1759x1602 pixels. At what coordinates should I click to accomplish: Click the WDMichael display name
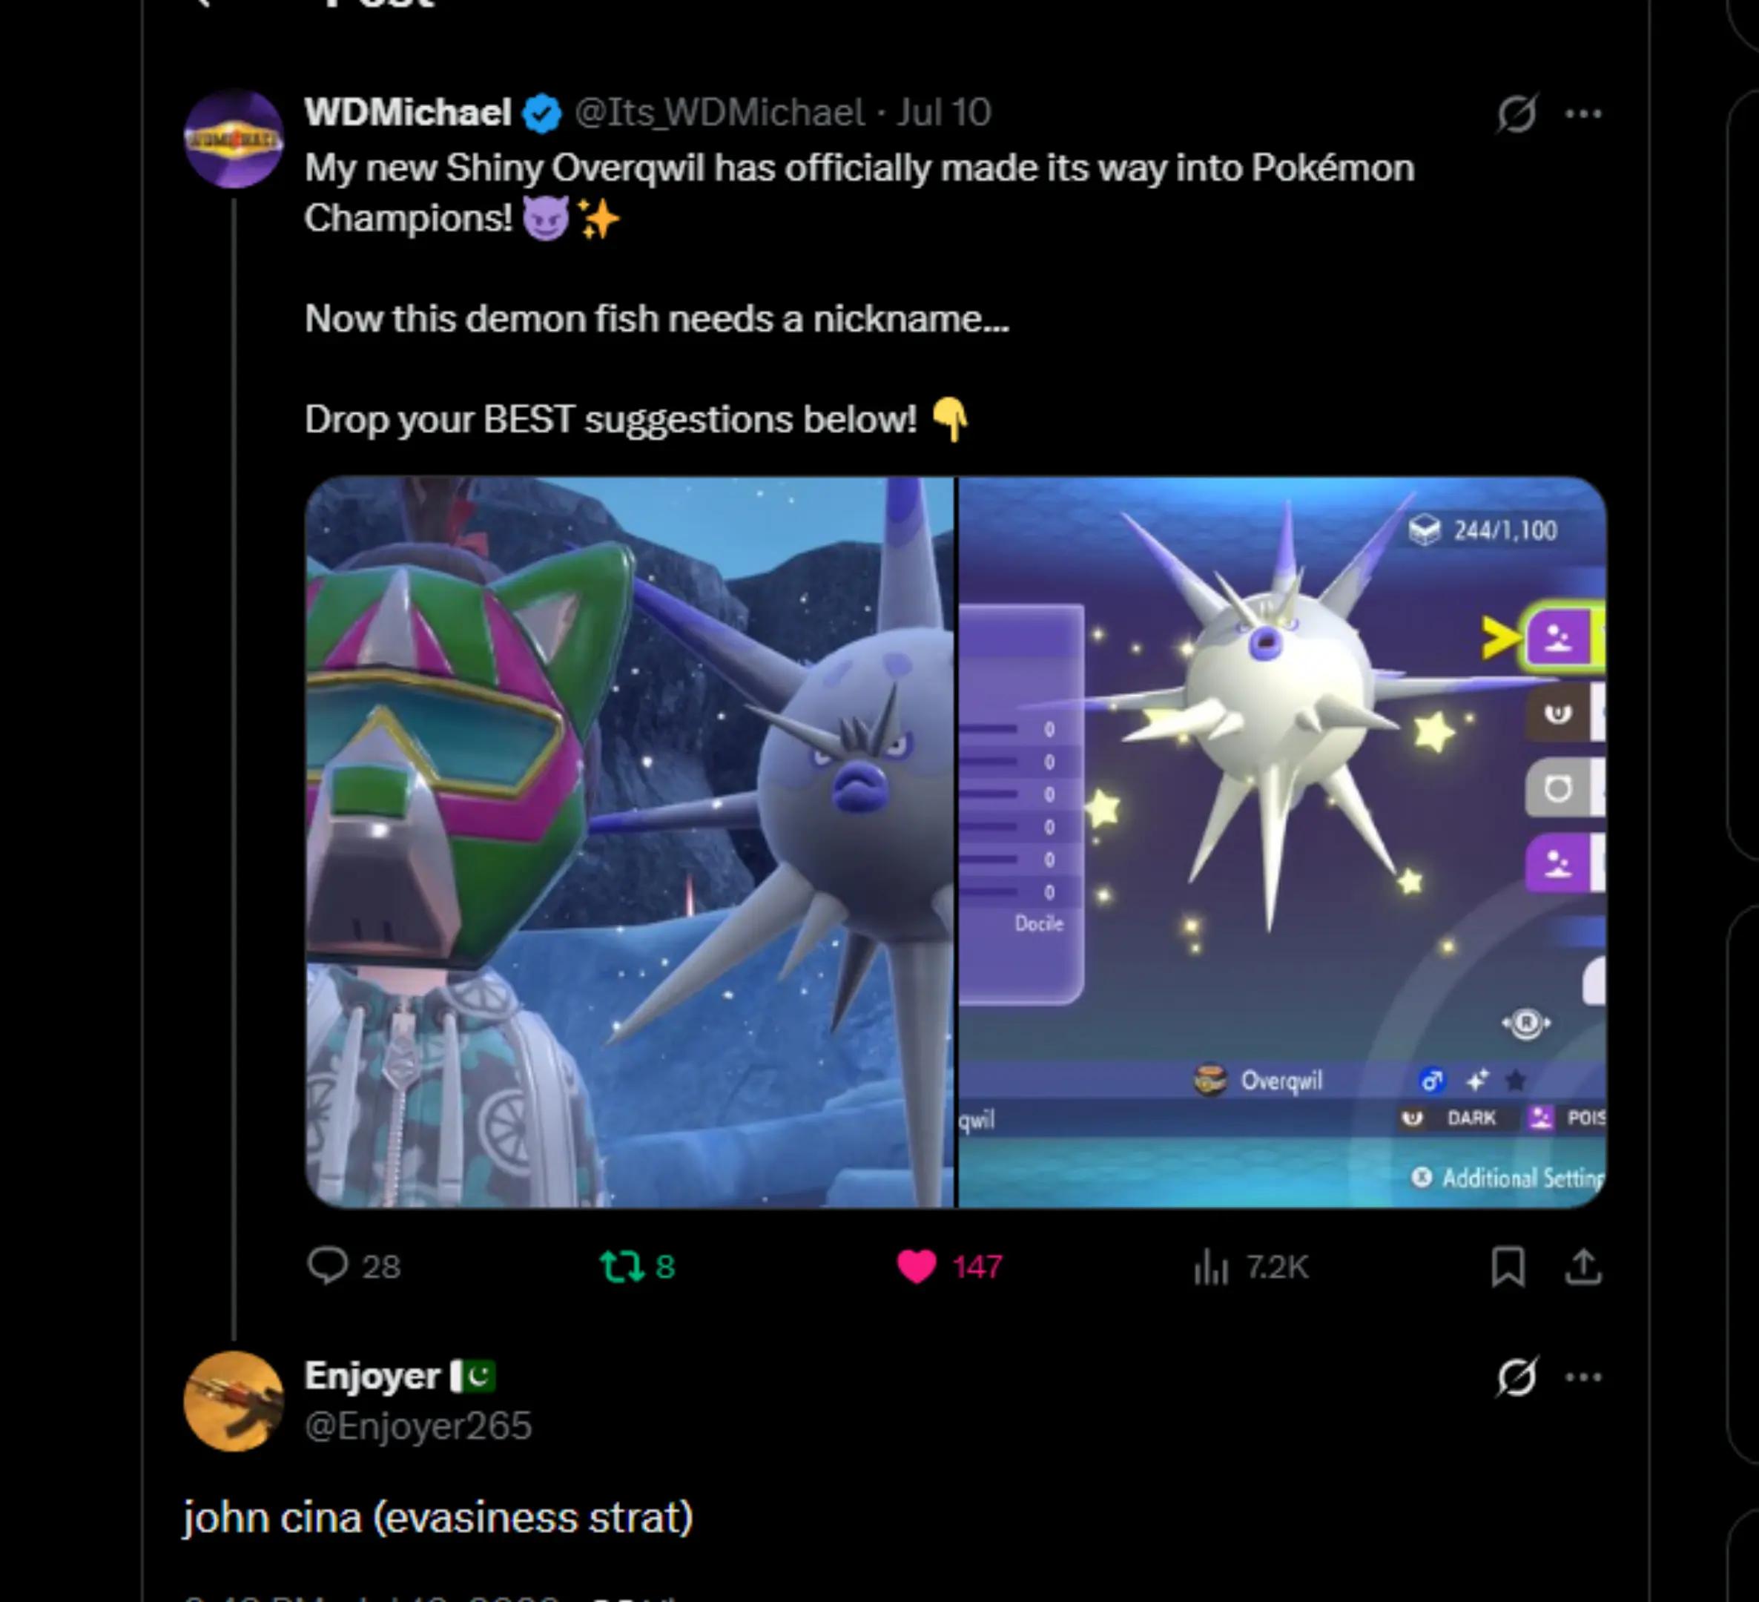pyautogui.click(x=407, y=113)
